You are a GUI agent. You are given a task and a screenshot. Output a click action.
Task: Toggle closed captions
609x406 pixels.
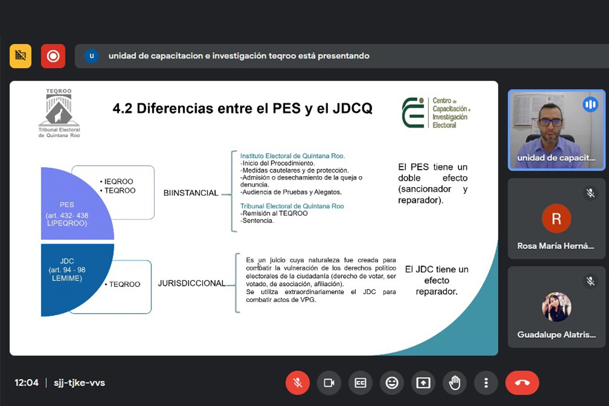tap(361, 382)
